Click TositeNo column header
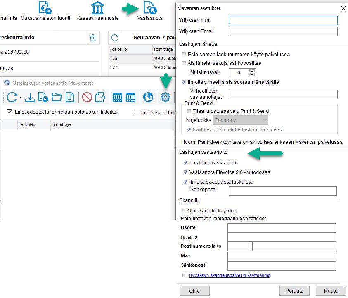348x298 pixels. (130, 49)
